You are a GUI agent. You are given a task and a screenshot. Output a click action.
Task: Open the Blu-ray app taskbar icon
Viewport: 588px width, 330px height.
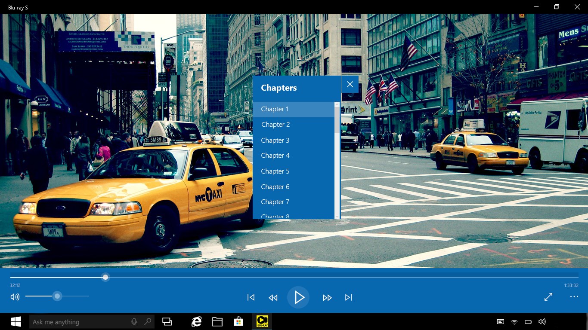coord(262,321)
